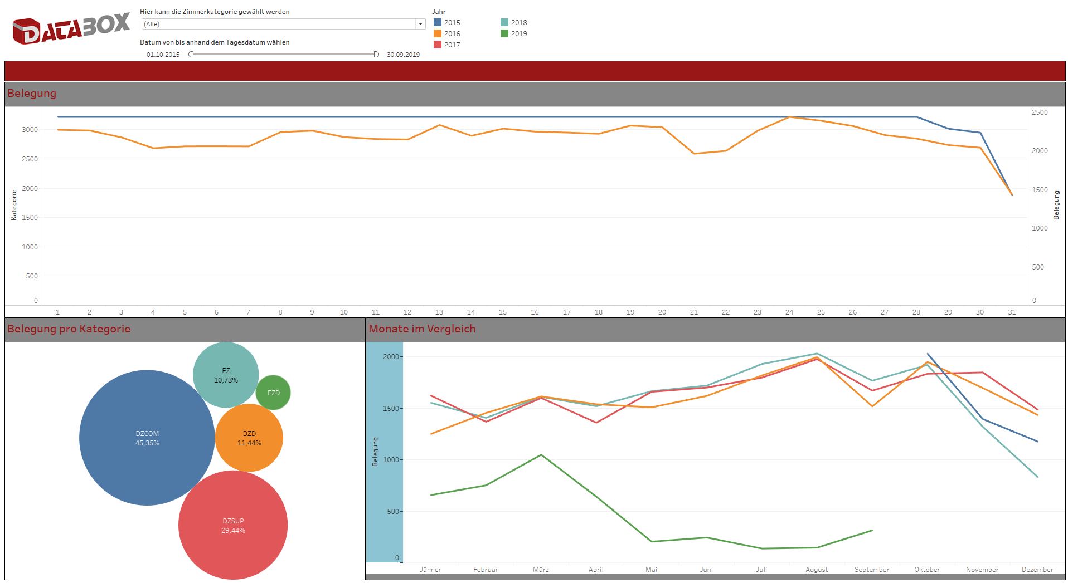Image resolution: width=1068 pixels, height=583 pixels.
Task: Click the Belegung section header
Action: pyautogui.click(x=32, y=94)
